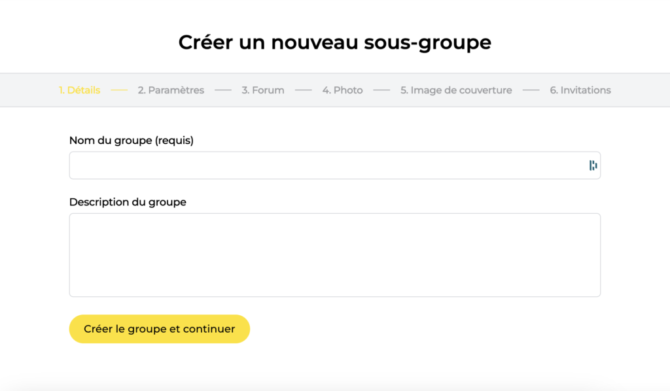
Task: Click the separator between Paramètres and Forum
Action: [223, 90]
